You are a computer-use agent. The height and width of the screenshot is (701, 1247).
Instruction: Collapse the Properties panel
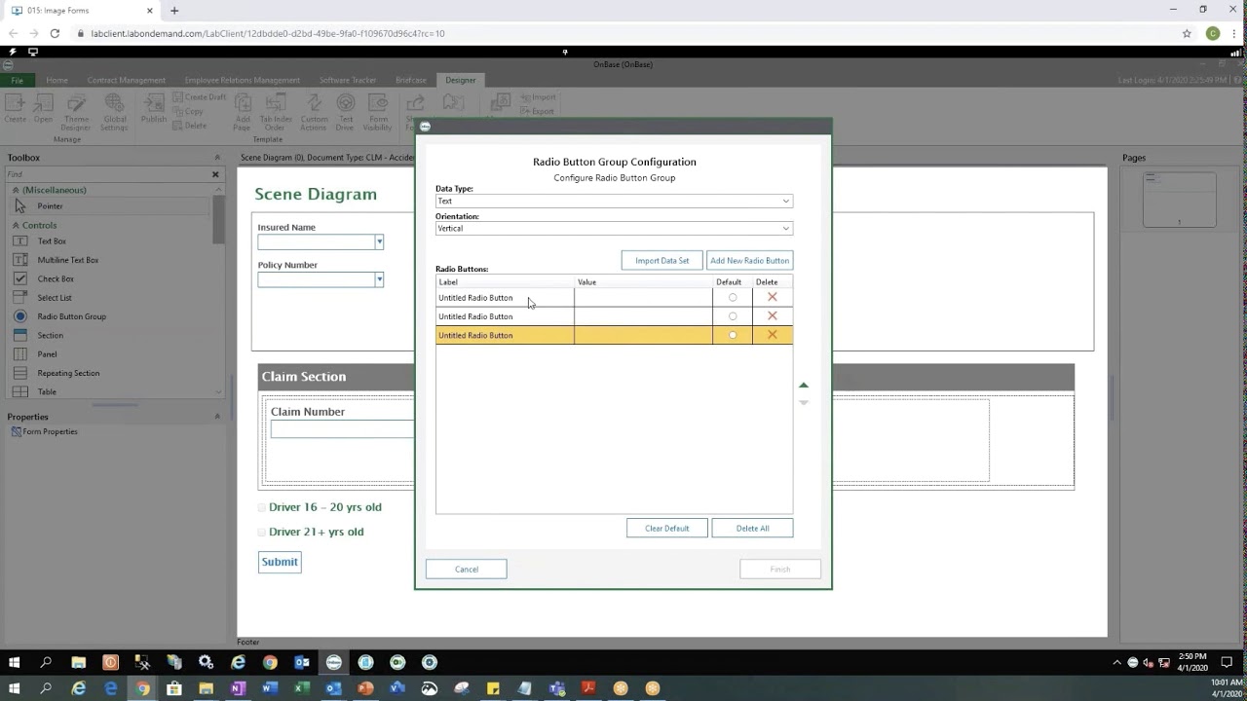[x=217, y=417]
